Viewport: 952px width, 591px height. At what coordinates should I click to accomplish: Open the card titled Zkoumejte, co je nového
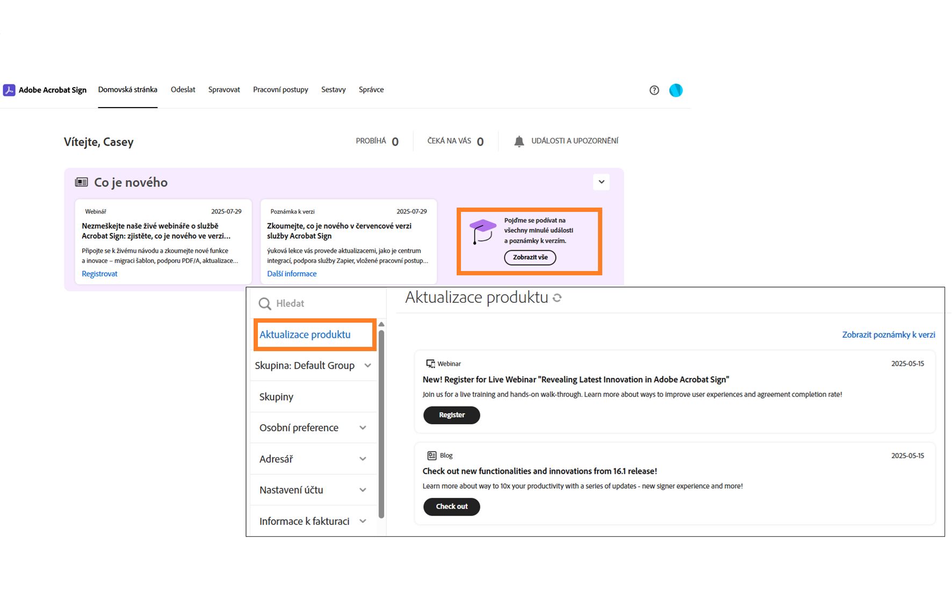click(x=349, y=242)
